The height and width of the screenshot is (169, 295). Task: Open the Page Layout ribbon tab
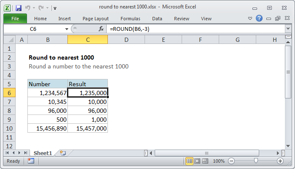[x=96, y=19]
